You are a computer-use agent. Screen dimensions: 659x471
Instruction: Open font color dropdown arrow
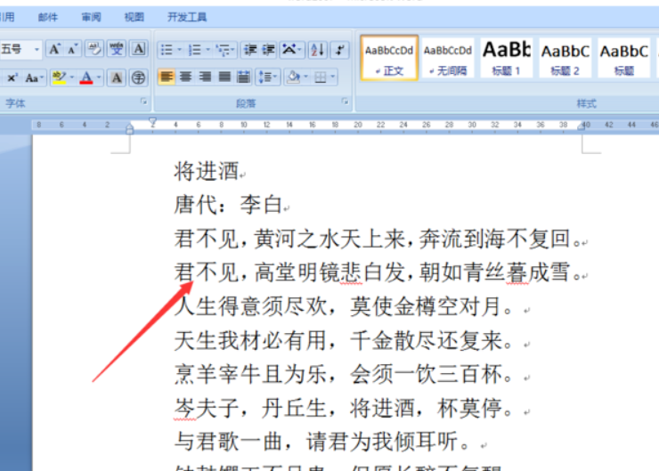tap(99, 77)
